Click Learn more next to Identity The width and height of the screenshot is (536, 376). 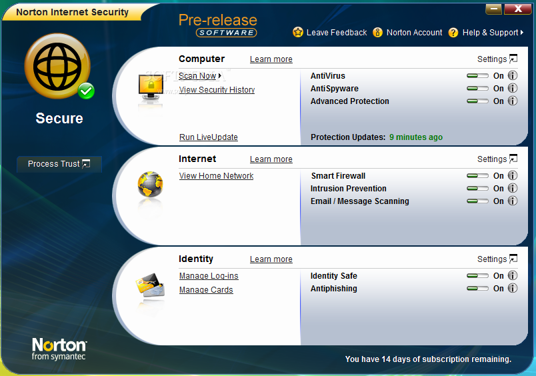point(271,259)
